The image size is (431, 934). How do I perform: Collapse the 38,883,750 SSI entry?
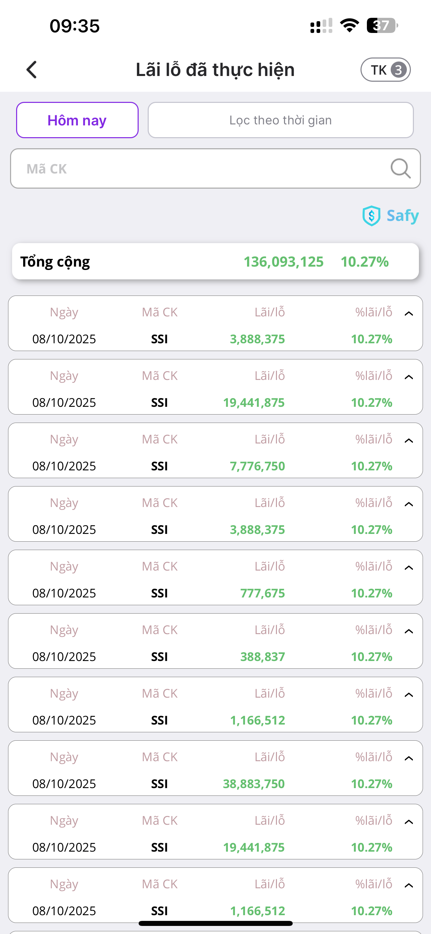[x=409, y=758]
